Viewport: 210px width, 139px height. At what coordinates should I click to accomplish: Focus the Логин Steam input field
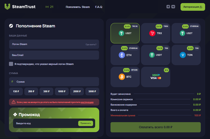point(46,44)
